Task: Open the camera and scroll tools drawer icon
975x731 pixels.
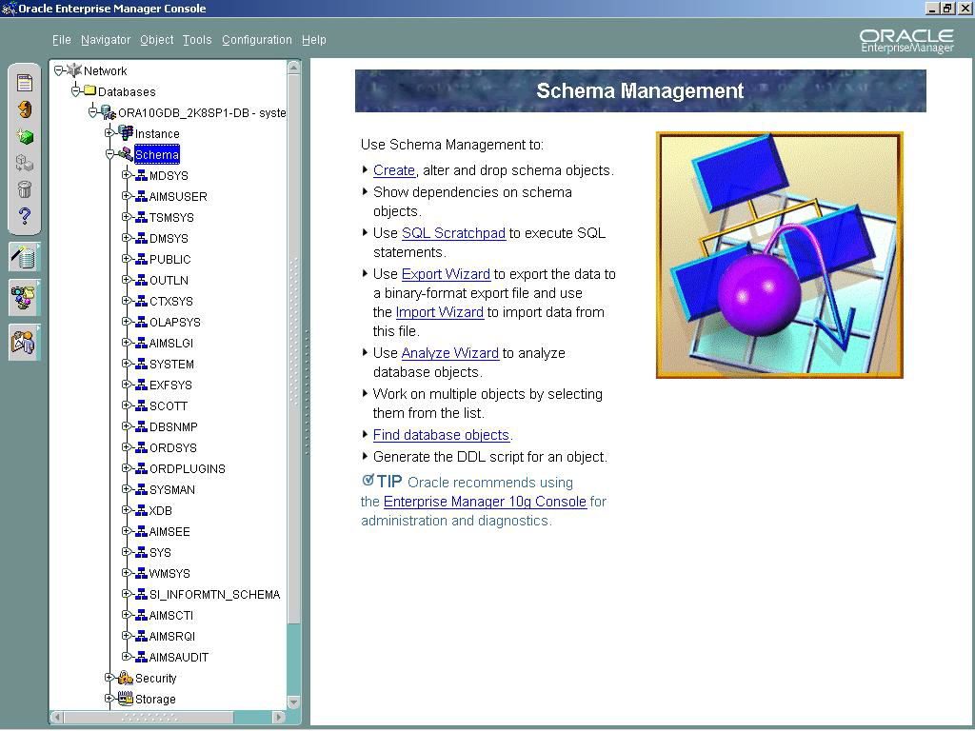Action: pyautogui.click(x=25, y=298)
